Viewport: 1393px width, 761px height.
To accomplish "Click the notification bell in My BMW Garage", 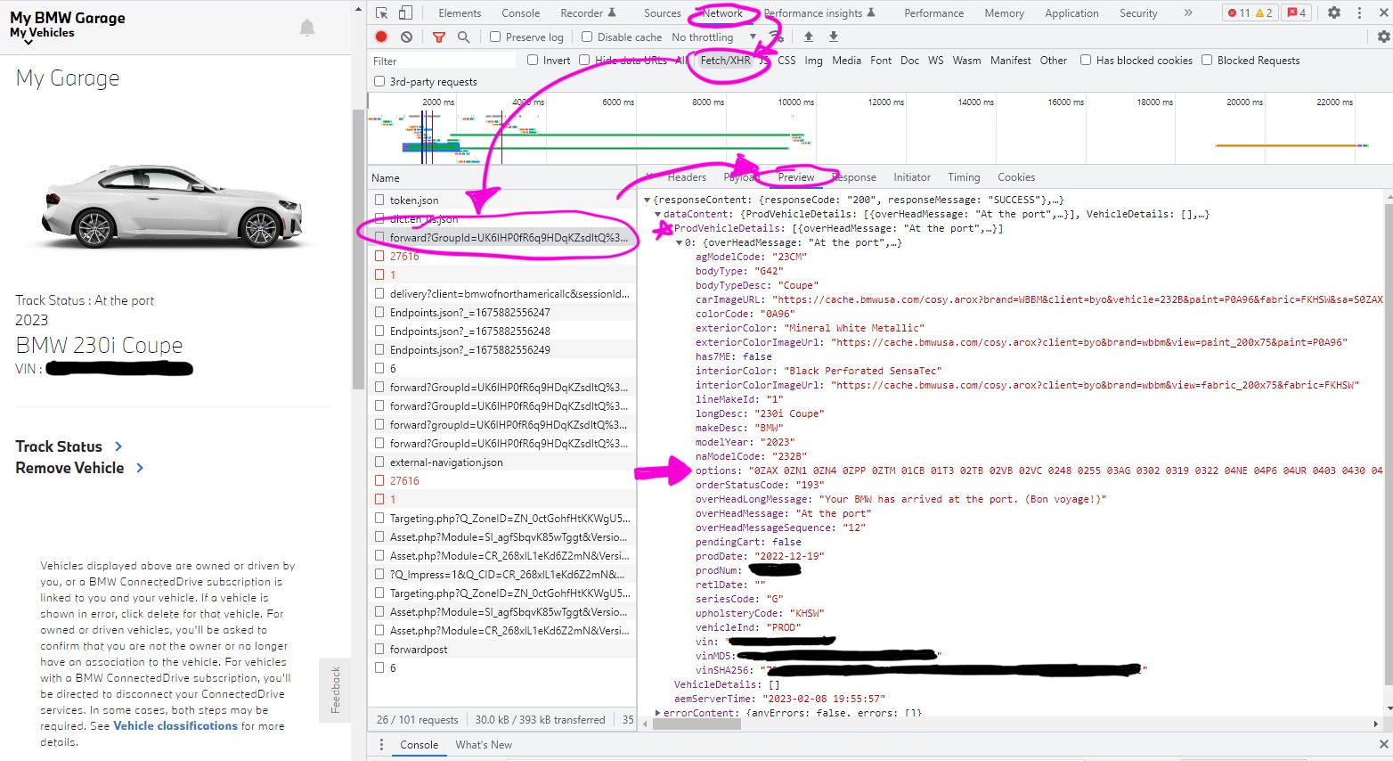I will point(307,28).
